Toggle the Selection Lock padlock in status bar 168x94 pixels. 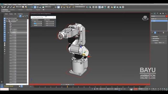click(x=95, y=89)
